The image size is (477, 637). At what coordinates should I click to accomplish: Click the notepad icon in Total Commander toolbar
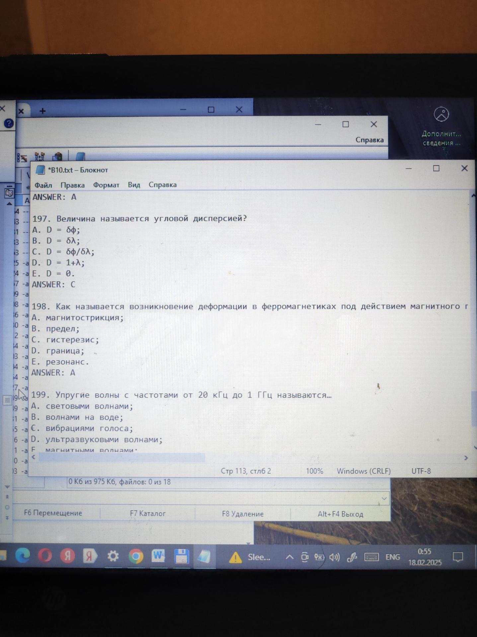pos(80,156)
